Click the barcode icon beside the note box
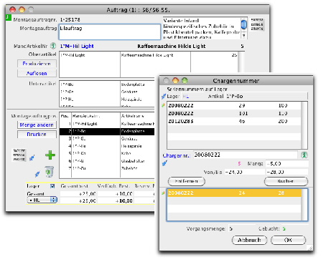The height and width of the screenshot is (262, 326). click(257, 24)
